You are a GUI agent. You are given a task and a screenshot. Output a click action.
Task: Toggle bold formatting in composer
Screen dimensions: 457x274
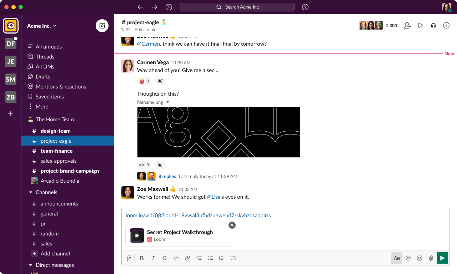(142, 258)
